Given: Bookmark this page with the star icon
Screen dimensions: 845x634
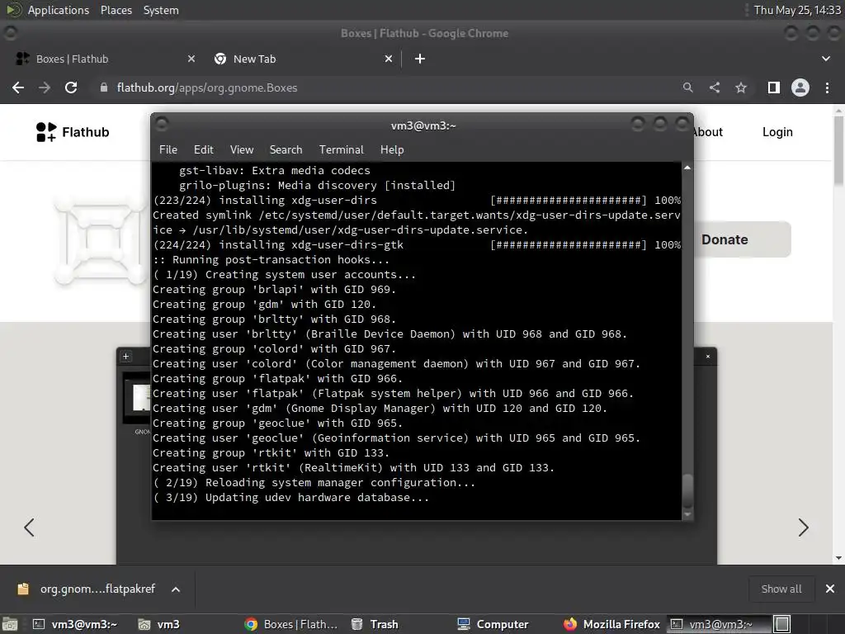Looking at the screenshot, I should [741, 88].
